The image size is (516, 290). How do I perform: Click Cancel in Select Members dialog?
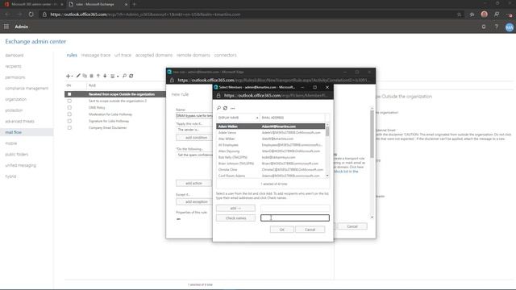click(310, 230)
